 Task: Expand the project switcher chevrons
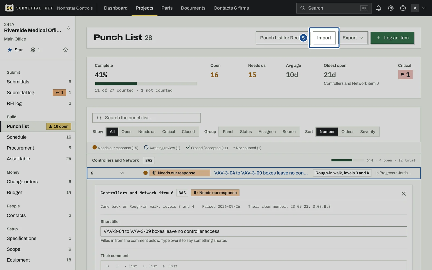pyautogui.click(x=69, y=28)
